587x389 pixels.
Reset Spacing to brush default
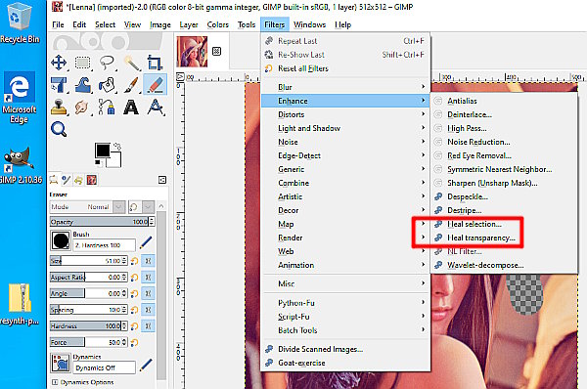tap(134, 310)
